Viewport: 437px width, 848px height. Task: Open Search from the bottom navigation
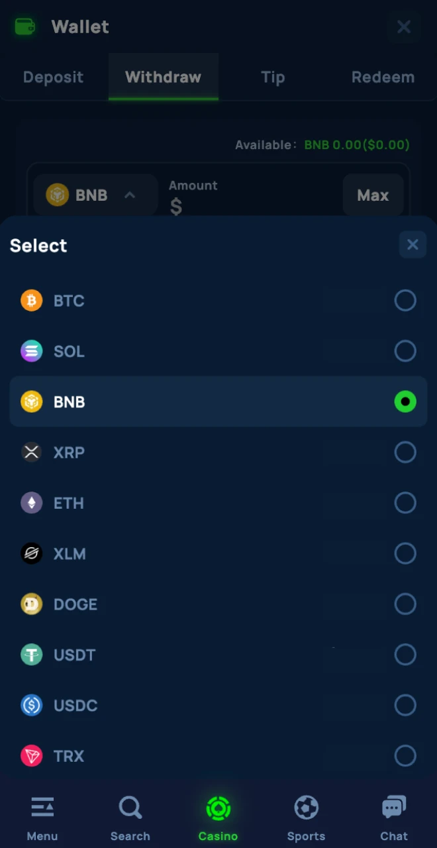pos(130,818)
